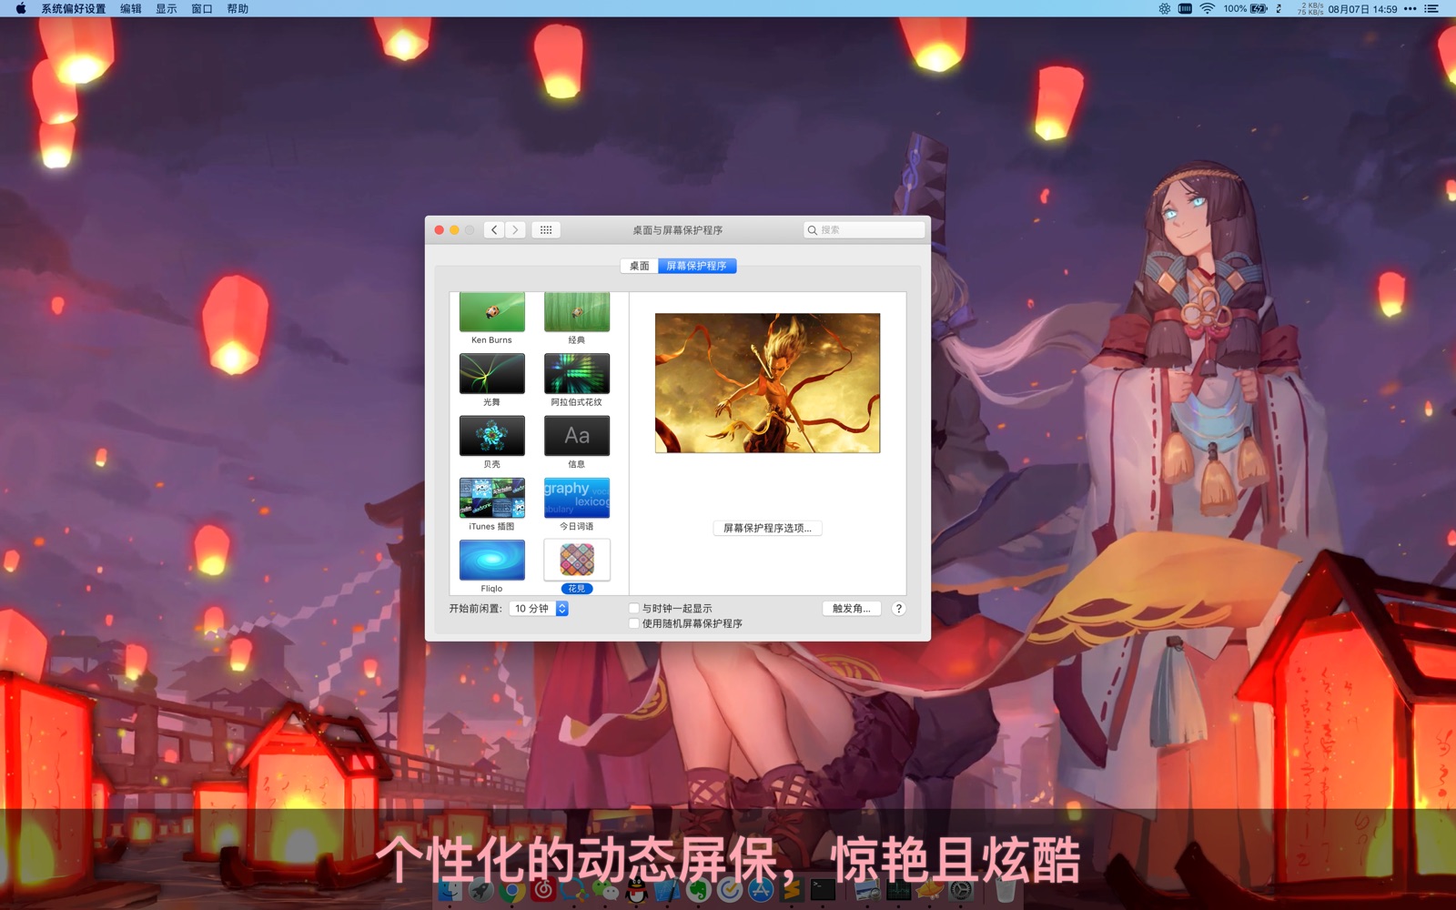The width and height of the screenshot is (1456, 910).
Task: Click the 搜索 search field
Action: coord(864,230)
